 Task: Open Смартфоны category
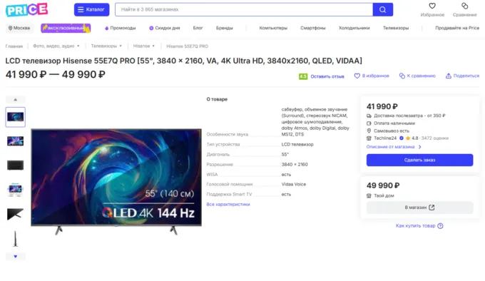[x=312, y=28]
